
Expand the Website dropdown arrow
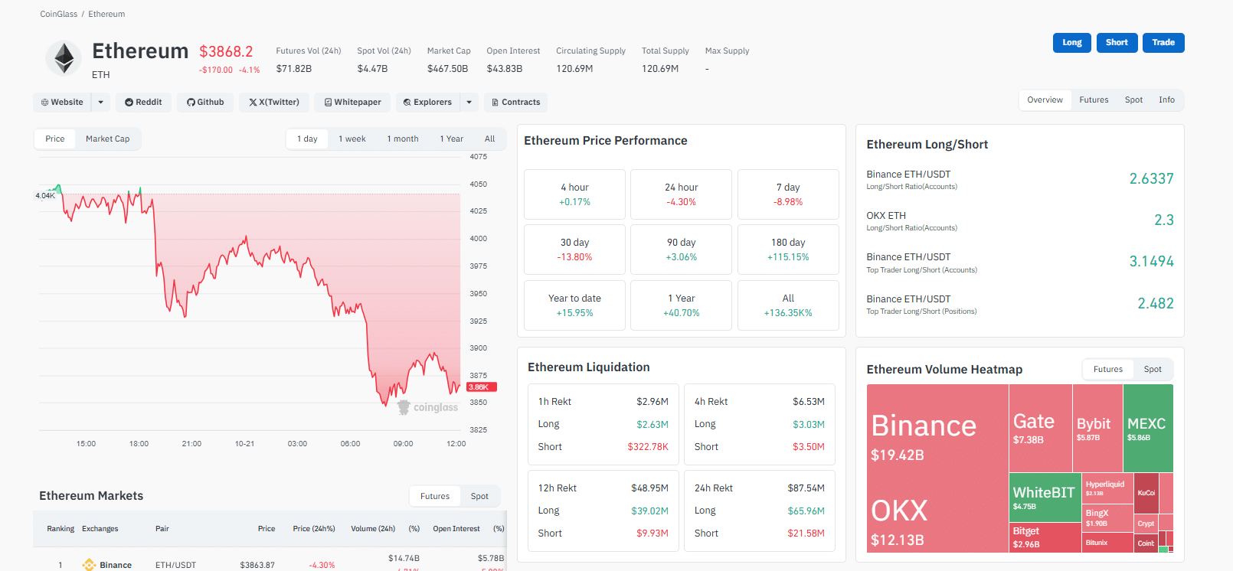[100, 102]
